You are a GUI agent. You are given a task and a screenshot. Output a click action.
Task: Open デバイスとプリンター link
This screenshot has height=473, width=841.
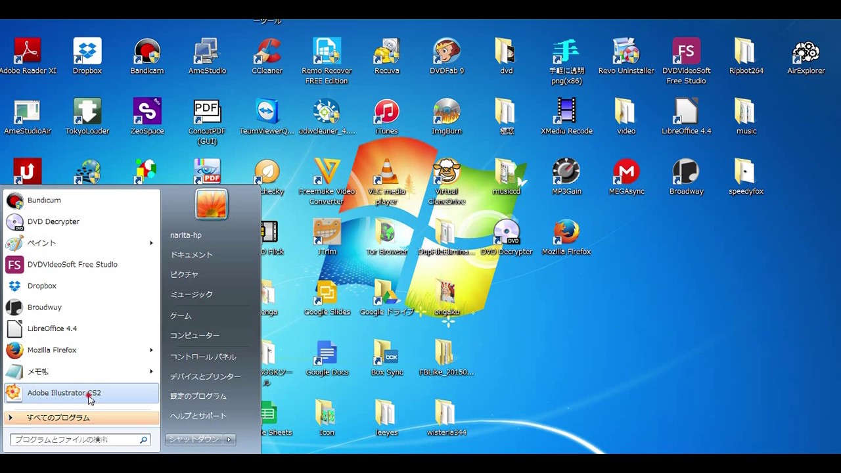[x=205, y=376]
